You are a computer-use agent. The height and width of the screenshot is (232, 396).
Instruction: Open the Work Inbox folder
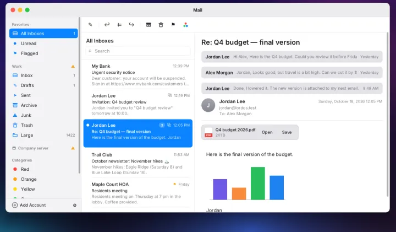43,75
